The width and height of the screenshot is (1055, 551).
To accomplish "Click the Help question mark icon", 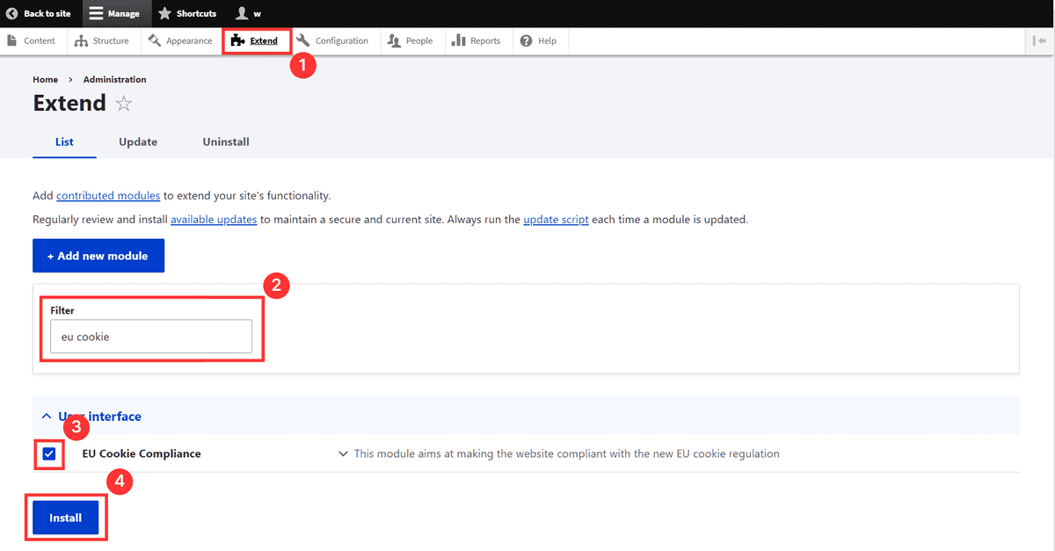I will tap(526, 40).
